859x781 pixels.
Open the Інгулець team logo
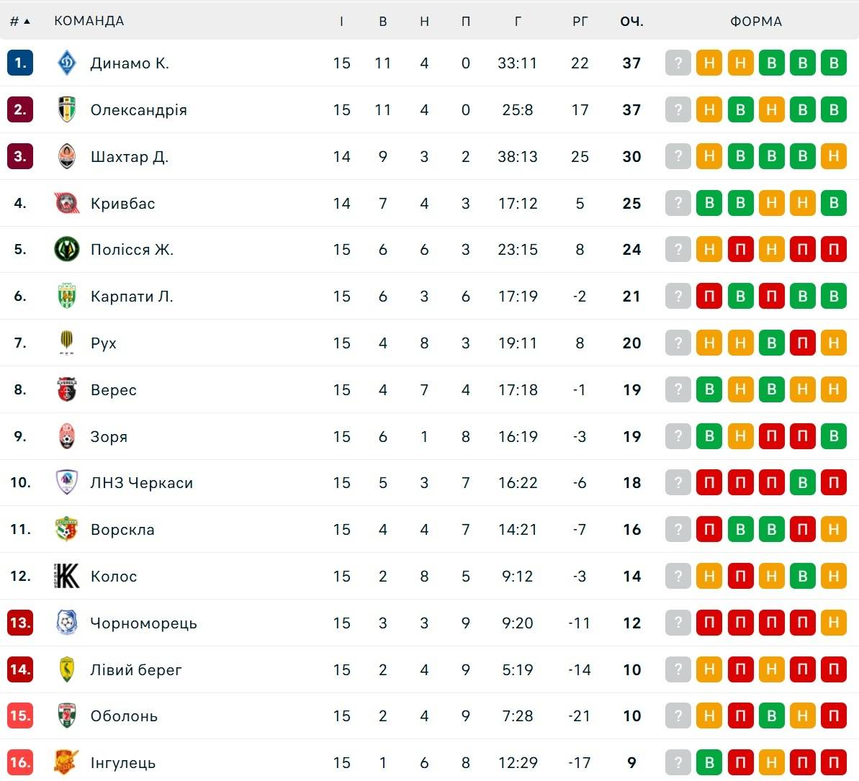[x=67, y=762]
